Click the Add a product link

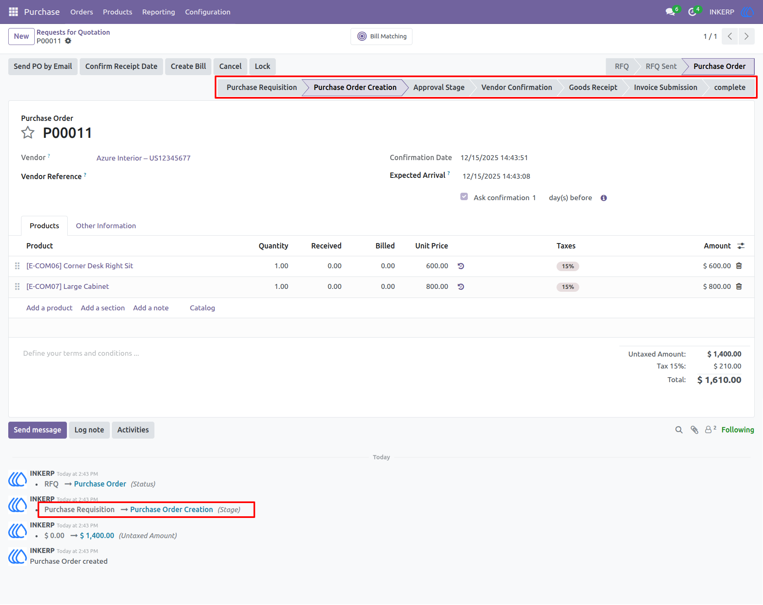click(50, 308)
